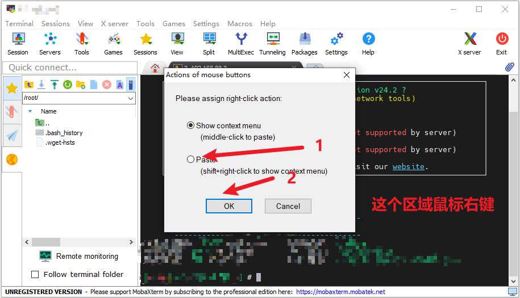Enable the Follow terminal folder checkbox

35,274
